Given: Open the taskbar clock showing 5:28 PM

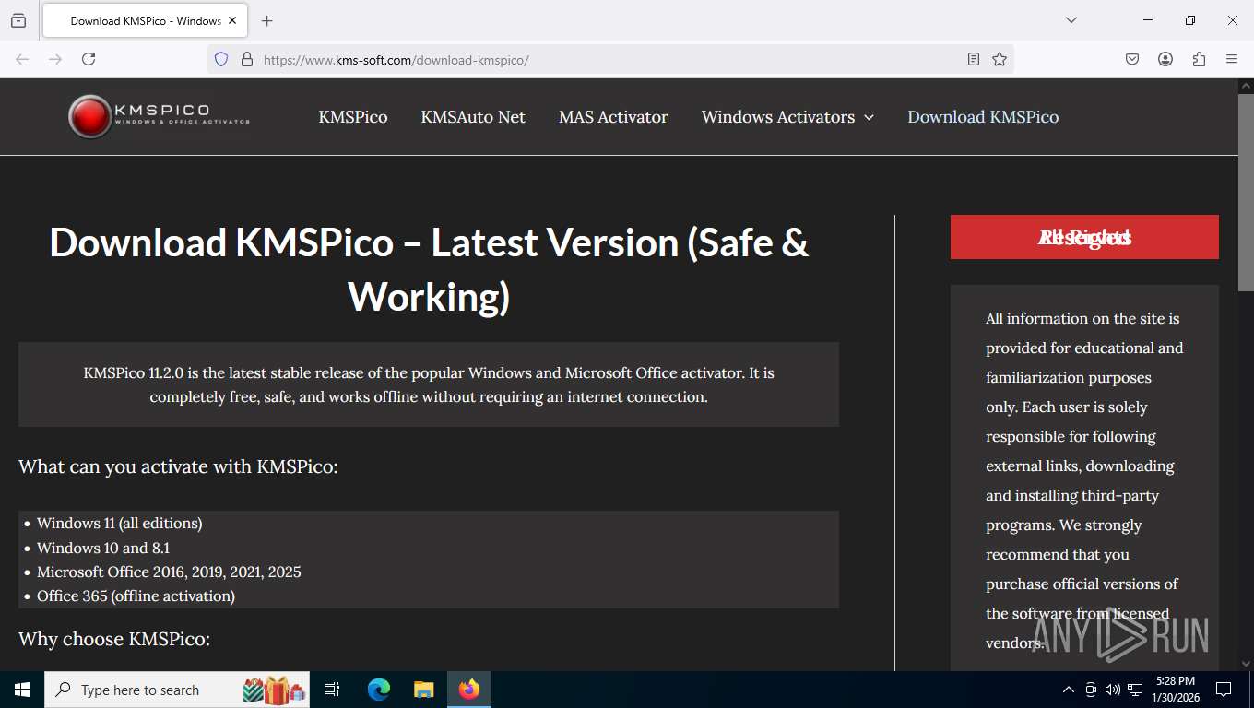Looking at the screenshot, I should [1175, 690].
